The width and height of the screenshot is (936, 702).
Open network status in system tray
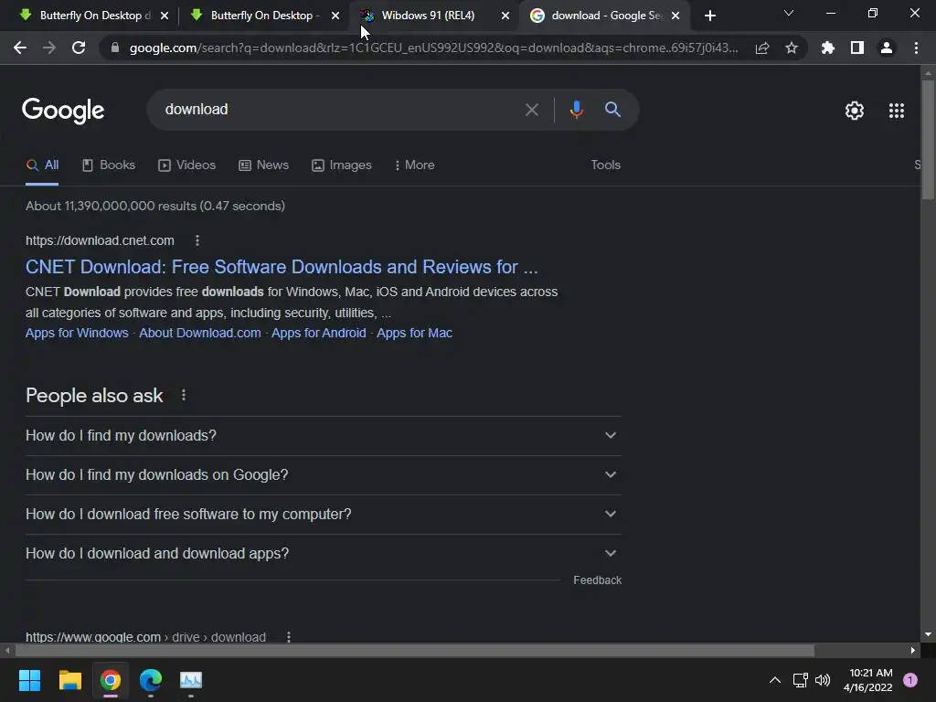(800, 680)
